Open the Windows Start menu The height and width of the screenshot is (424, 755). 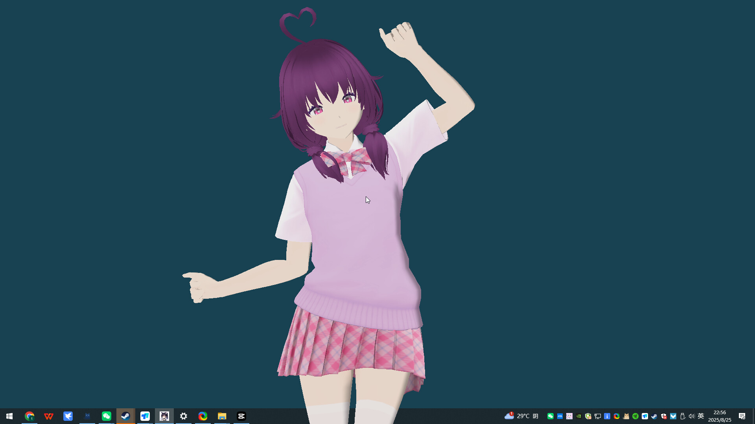pyautogui.click(x=9, y=416)
